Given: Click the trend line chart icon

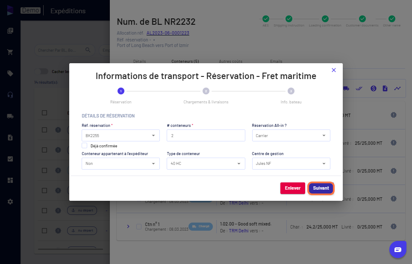Looking at the screenshot, I should [397, 88].
